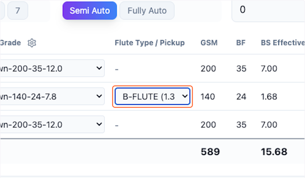Click the BF value 24 cell
The image size is (305, 178).
[241, 96]
